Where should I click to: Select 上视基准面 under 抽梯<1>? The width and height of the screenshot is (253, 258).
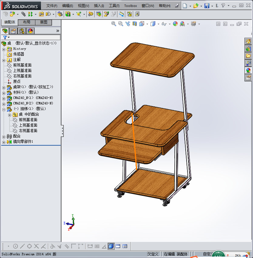pos(28,125)
